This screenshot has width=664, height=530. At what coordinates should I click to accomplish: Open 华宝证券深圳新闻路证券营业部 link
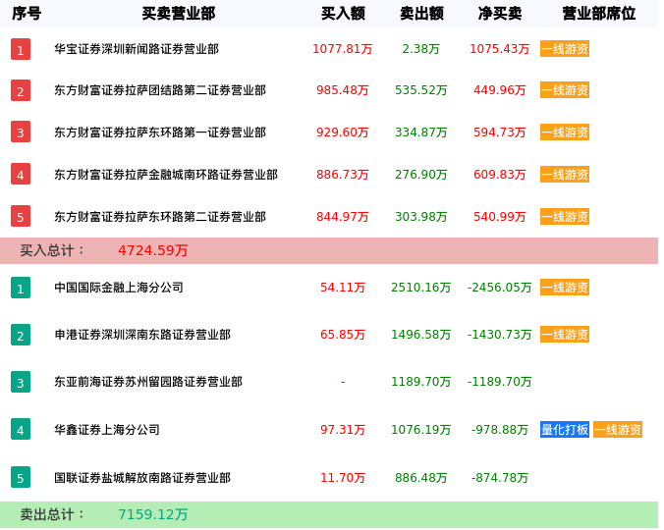click(x=137, y=49)
